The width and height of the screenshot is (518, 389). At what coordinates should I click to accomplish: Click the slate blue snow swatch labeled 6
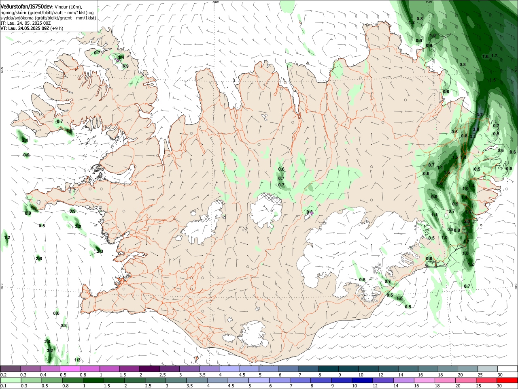[x=289, y=369]
